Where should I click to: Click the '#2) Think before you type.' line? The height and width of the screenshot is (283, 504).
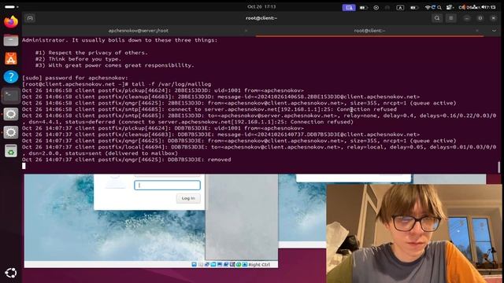[78, 59]
